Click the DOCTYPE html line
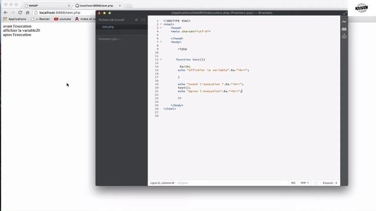Screen dimensions: 376x211 [x=177, y=21]
